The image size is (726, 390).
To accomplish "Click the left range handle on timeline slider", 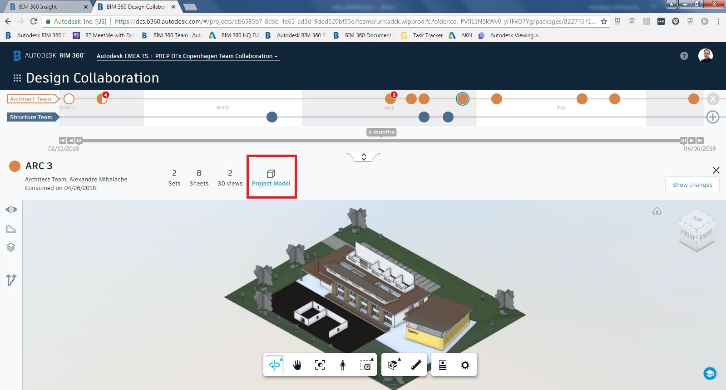I will click(79, 141).
